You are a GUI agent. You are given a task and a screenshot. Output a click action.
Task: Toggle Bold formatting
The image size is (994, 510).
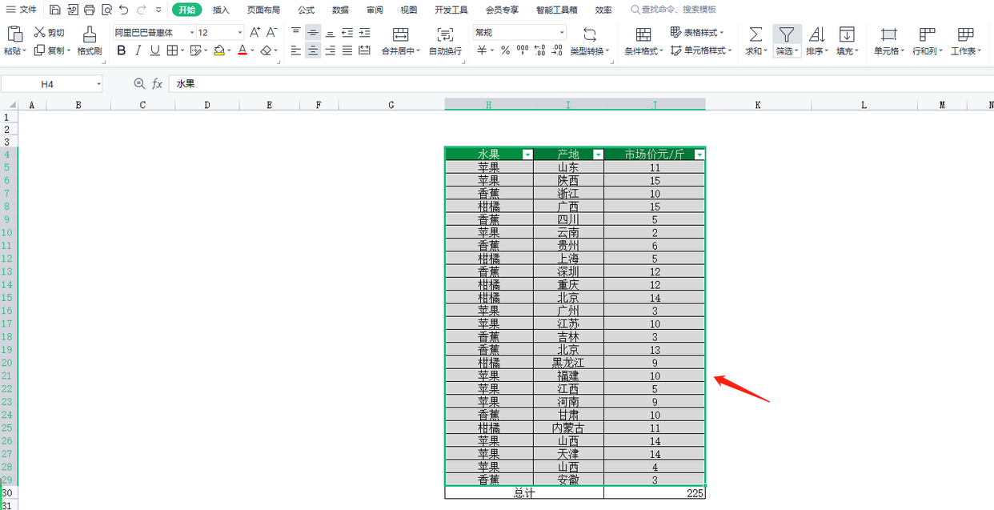click(122, 50)
